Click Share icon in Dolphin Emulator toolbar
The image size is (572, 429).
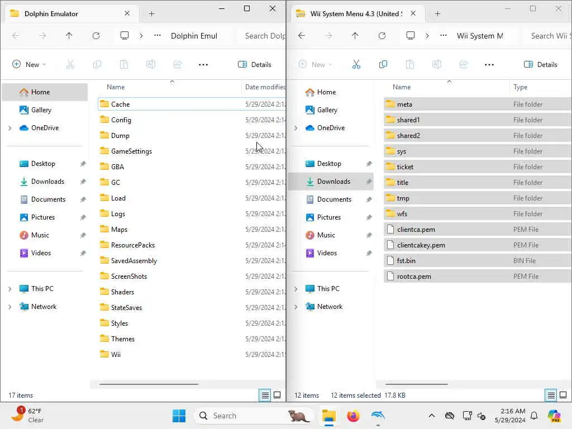click(177, 65)
